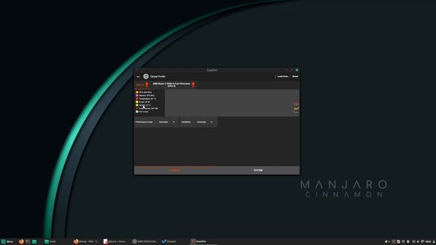Toggle the Used memory sensor in graph legend
The image size is (436, 245).
(147, 108)
